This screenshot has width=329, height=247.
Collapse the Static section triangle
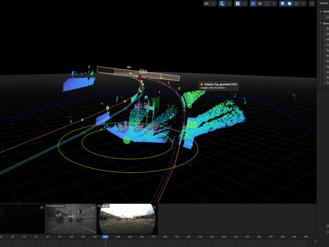(x=320, y=12)
